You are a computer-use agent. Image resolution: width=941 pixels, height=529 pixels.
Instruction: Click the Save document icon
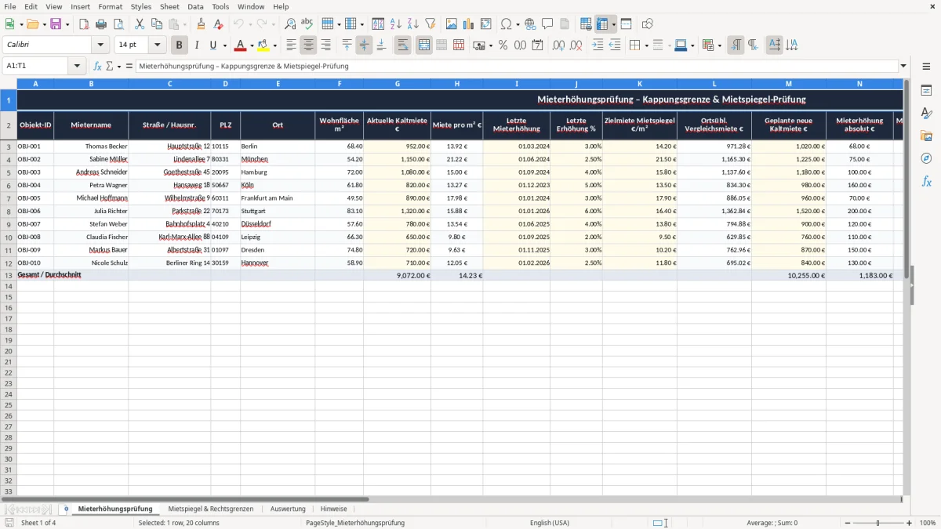click(56, 24)
